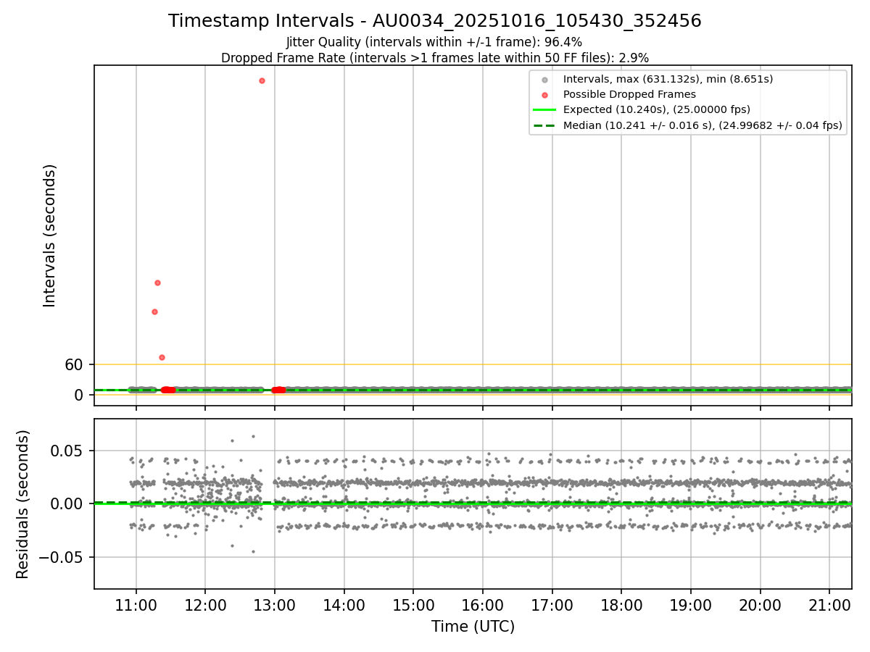The height and width of the screenshot is (652, 870).
Task: Click the legend entry 'Expected (10.240s), (25.00000 fps)'
Action: click(x=656, y=109)
